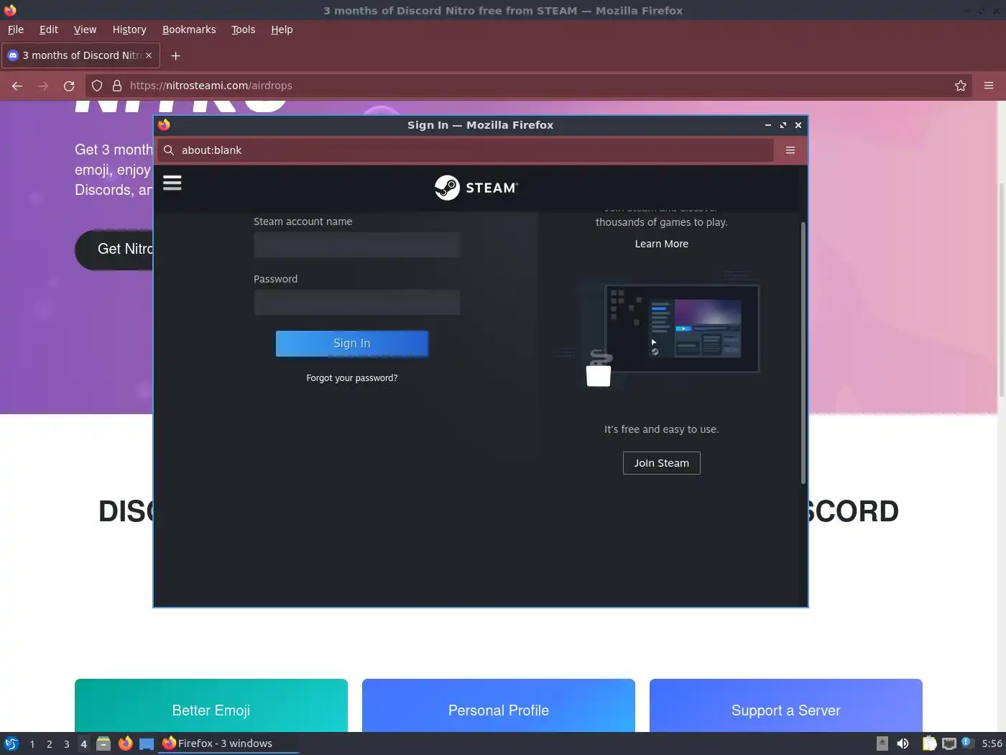The height and width of the screenshot is (755, 1006).
Task: Click the Support a Server card
Action: point(786,705)
